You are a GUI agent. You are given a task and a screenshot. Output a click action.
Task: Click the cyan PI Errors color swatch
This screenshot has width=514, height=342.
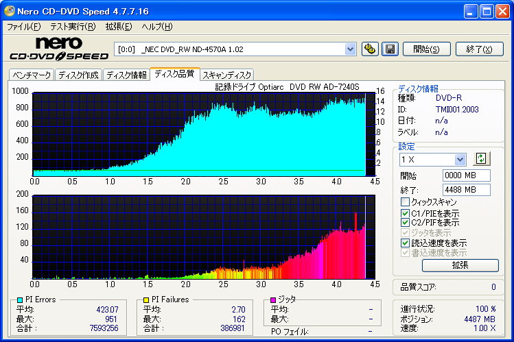tap(20, 300)
